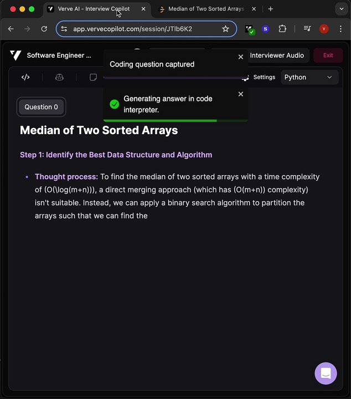The image size is (351, 399).
Task: Bookmark this page with the star icon
Action: pyautogui.click(x=225, y=29)
